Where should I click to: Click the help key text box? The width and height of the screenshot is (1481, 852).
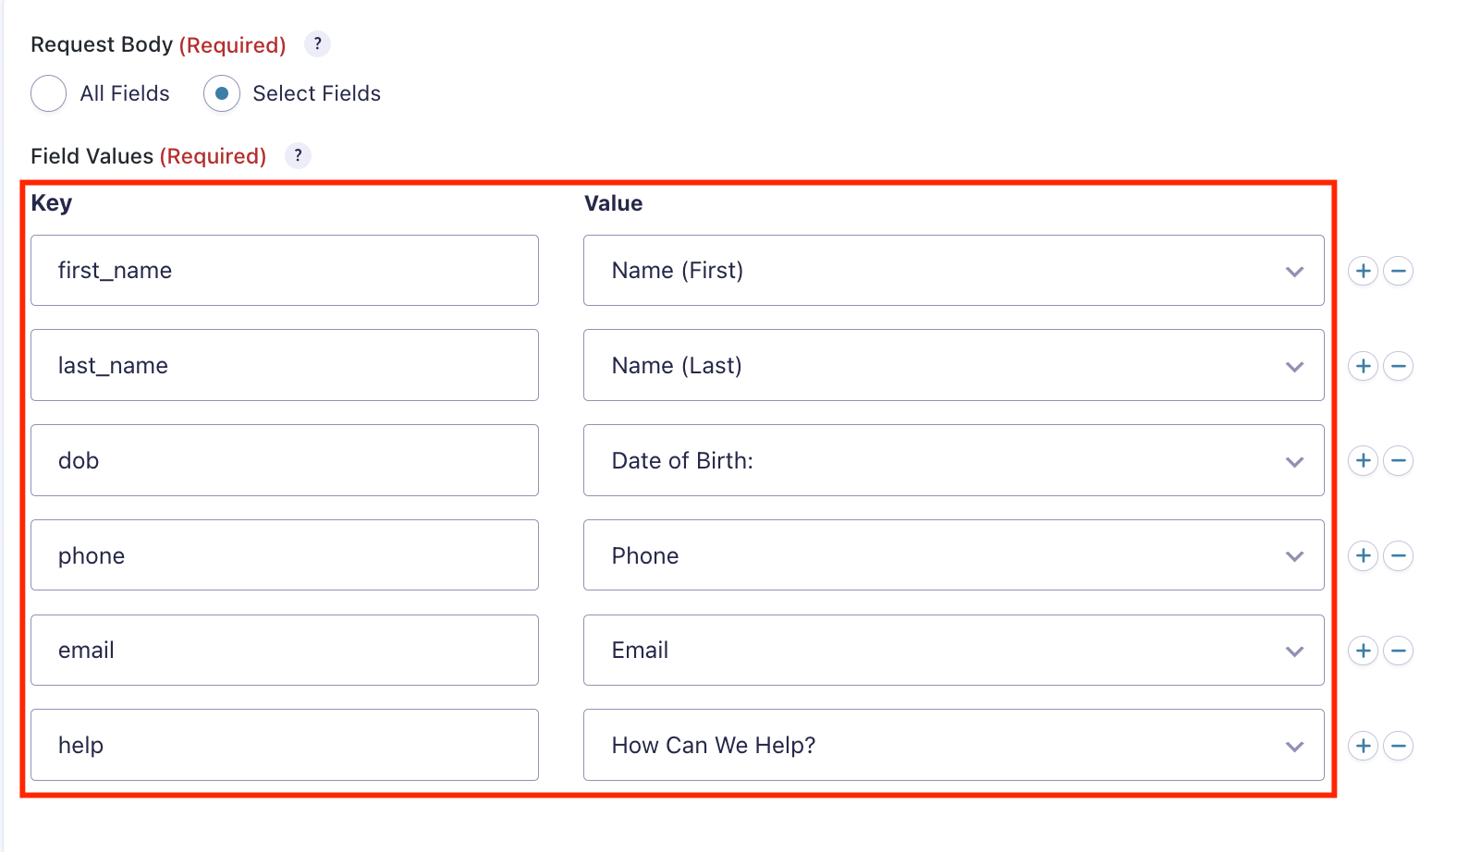pos(284,745)
